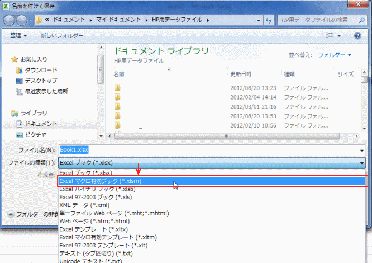Go forward with the Forward arrow button
372x263 pixels.
click(22, 20)
